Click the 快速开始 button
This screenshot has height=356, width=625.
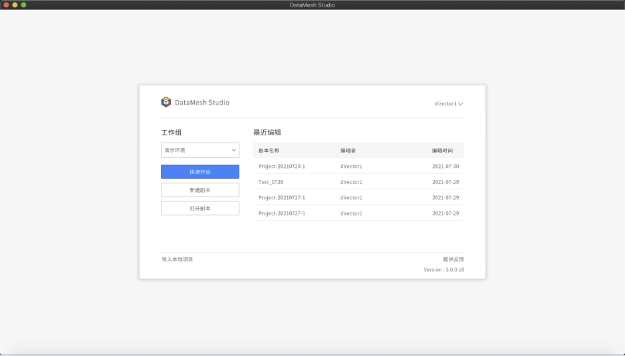[200, 172]
